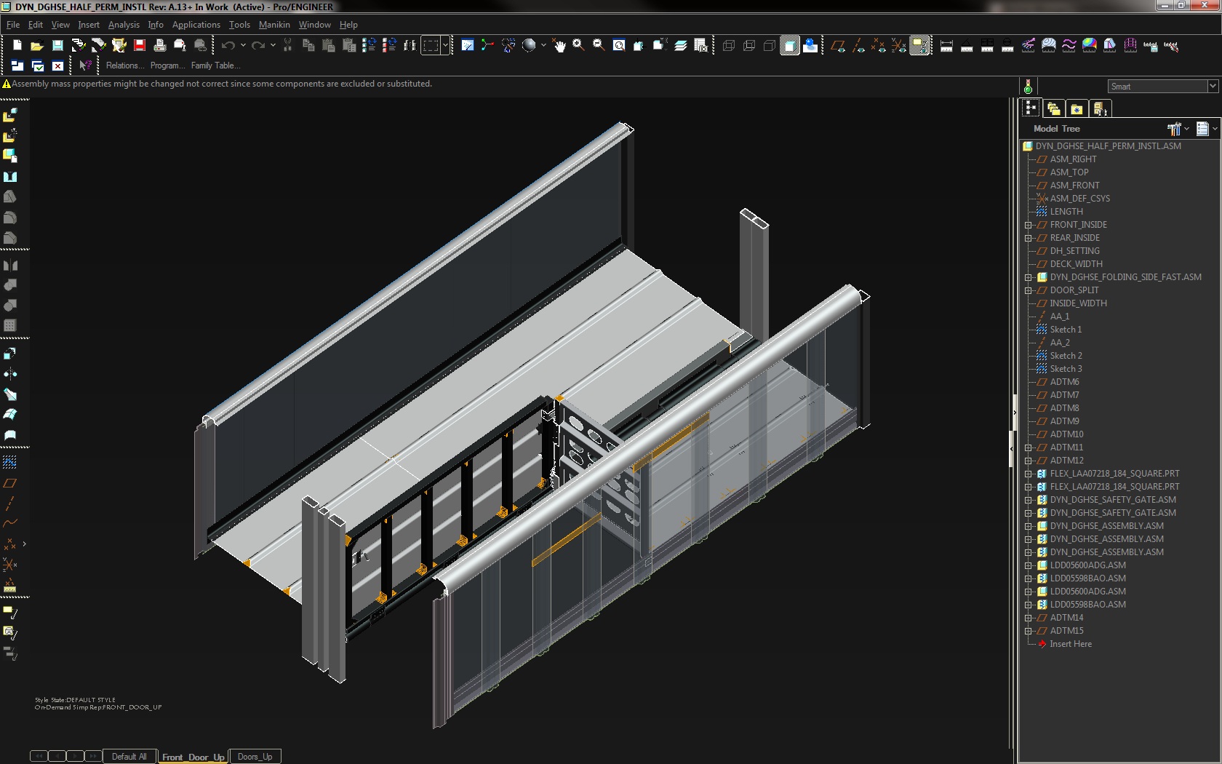1222x764 pixels.
Task: Toggle wireframe display mode
Action: click(x=728, y=45)
